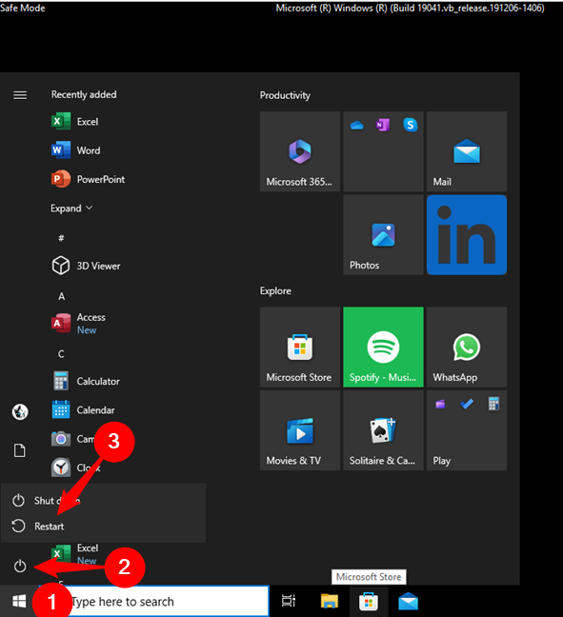
Task: Open the Microsoft 365 tile
Action: coord(300,151)
